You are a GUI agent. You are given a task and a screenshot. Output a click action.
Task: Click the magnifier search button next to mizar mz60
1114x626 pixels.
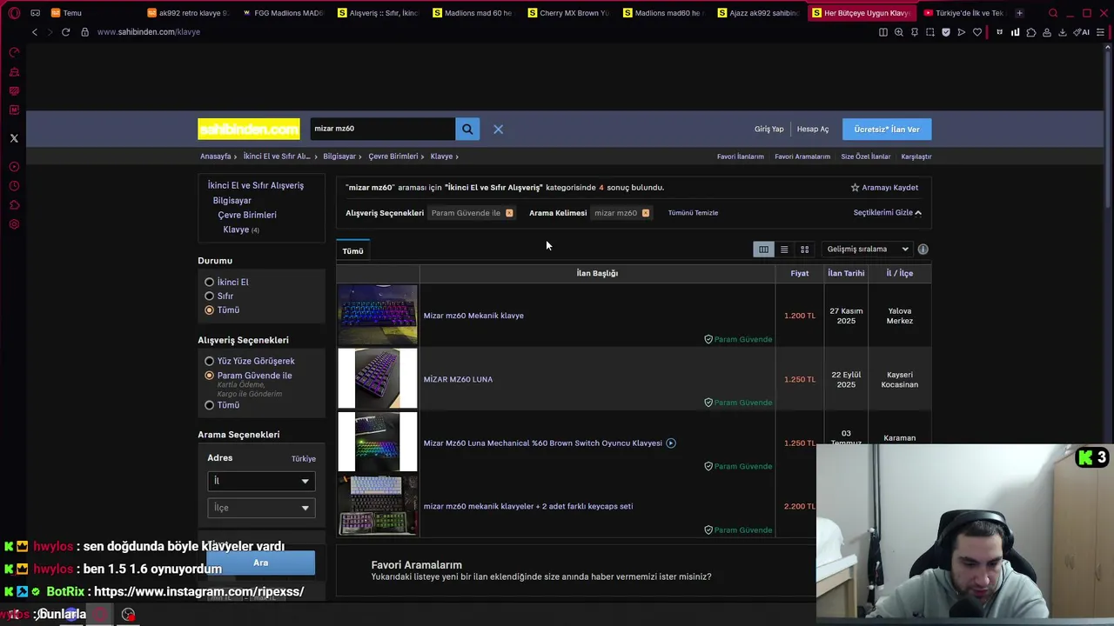467,129
